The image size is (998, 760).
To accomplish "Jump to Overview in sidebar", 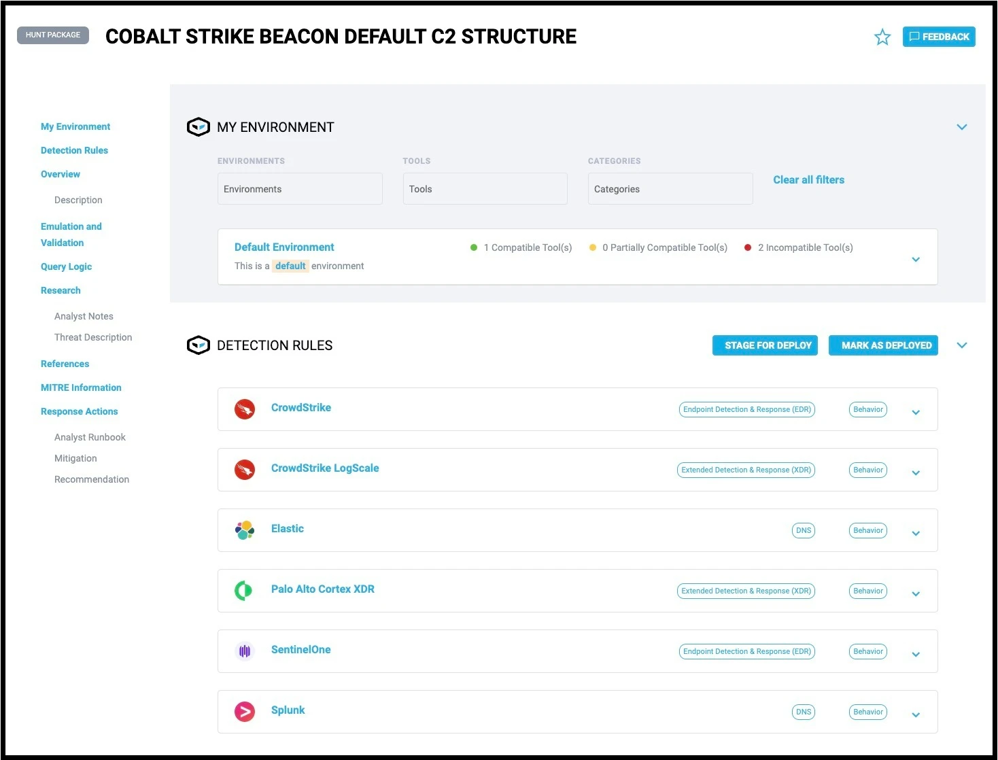I will pyautogui.click(x=61, y=174).
